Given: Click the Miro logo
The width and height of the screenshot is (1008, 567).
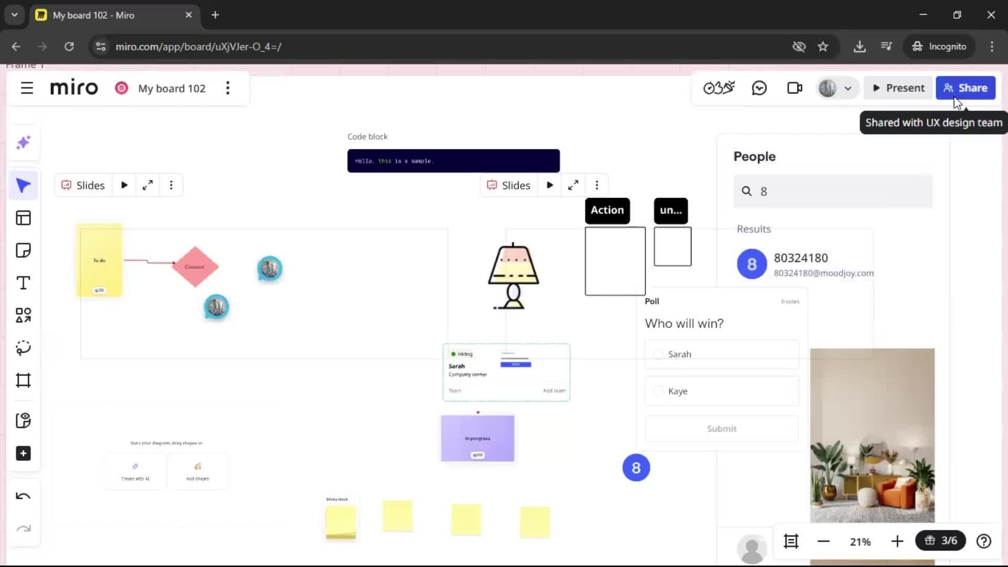Looking at the screenshot, I should point(74,88).
